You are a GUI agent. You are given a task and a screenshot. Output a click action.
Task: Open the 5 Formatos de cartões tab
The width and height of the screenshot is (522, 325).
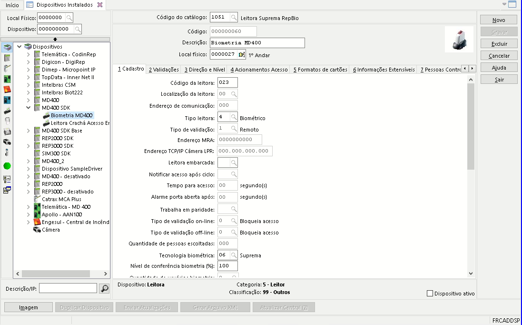(320, 70)
